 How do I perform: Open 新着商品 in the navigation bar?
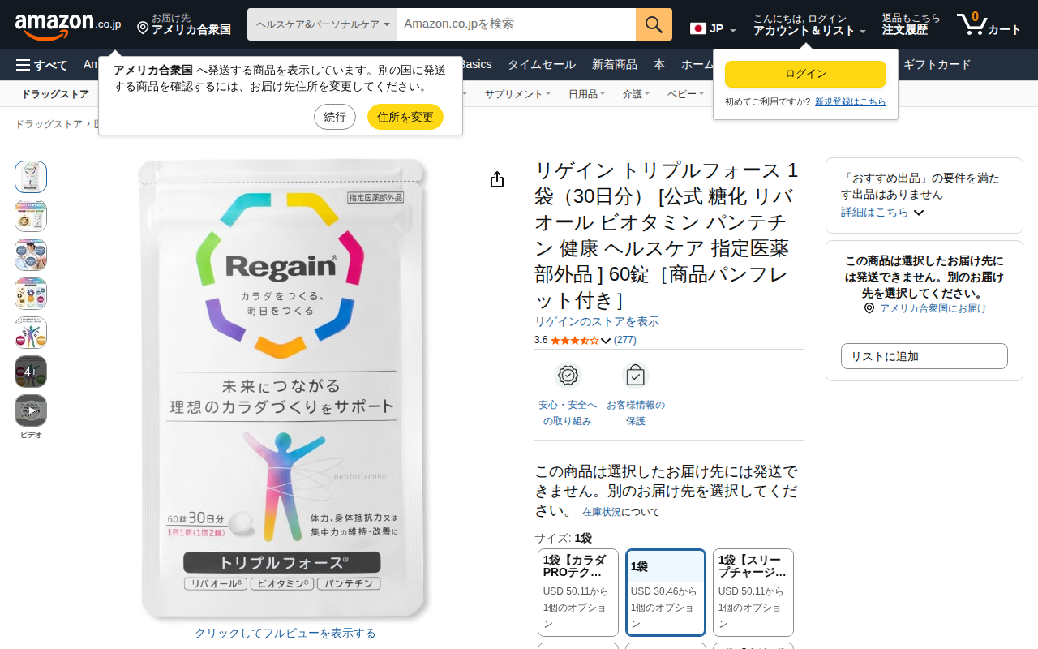[x=615, y=65]
